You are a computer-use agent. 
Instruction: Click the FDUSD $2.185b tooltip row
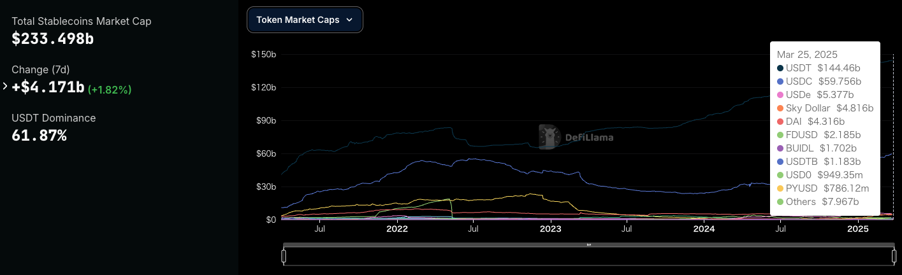[819, 135]
